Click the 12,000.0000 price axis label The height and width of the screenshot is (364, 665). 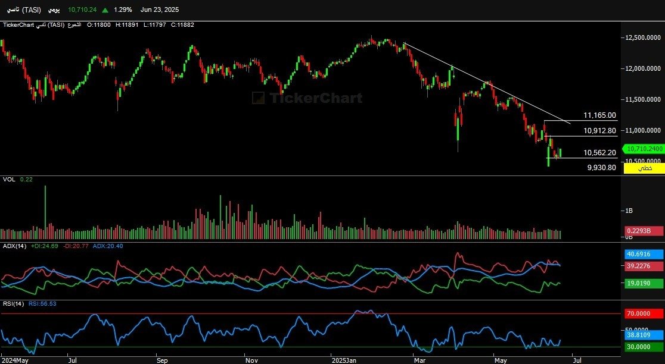pyautogui.click(x=643, y=68)
